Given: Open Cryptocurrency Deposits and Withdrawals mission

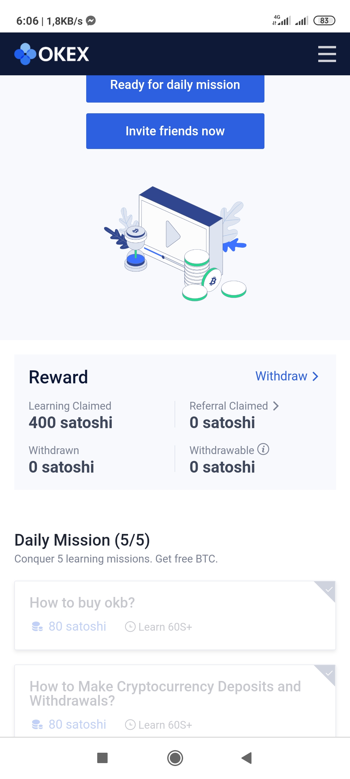Looking at the screenshot, I should [165, 694].
